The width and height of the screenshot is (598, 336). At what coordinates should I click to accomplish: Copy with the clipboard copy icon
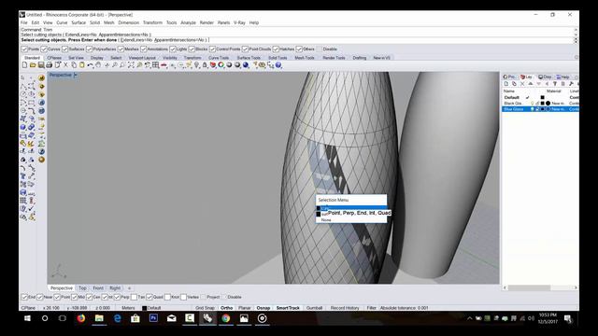click(x=74, y=65)
